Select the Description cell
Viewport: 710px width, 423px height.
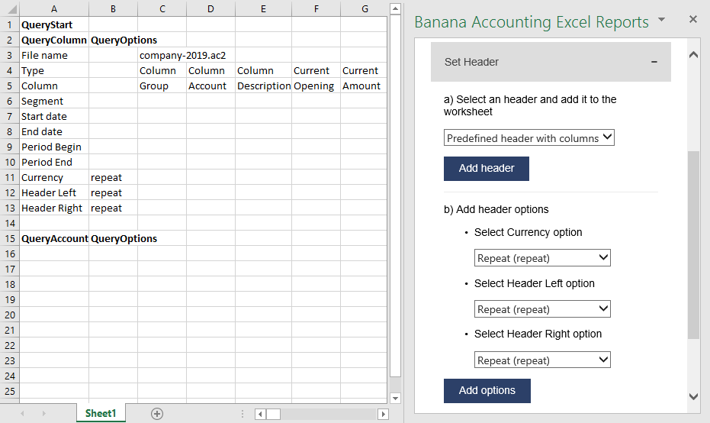[x=264, y=86]
